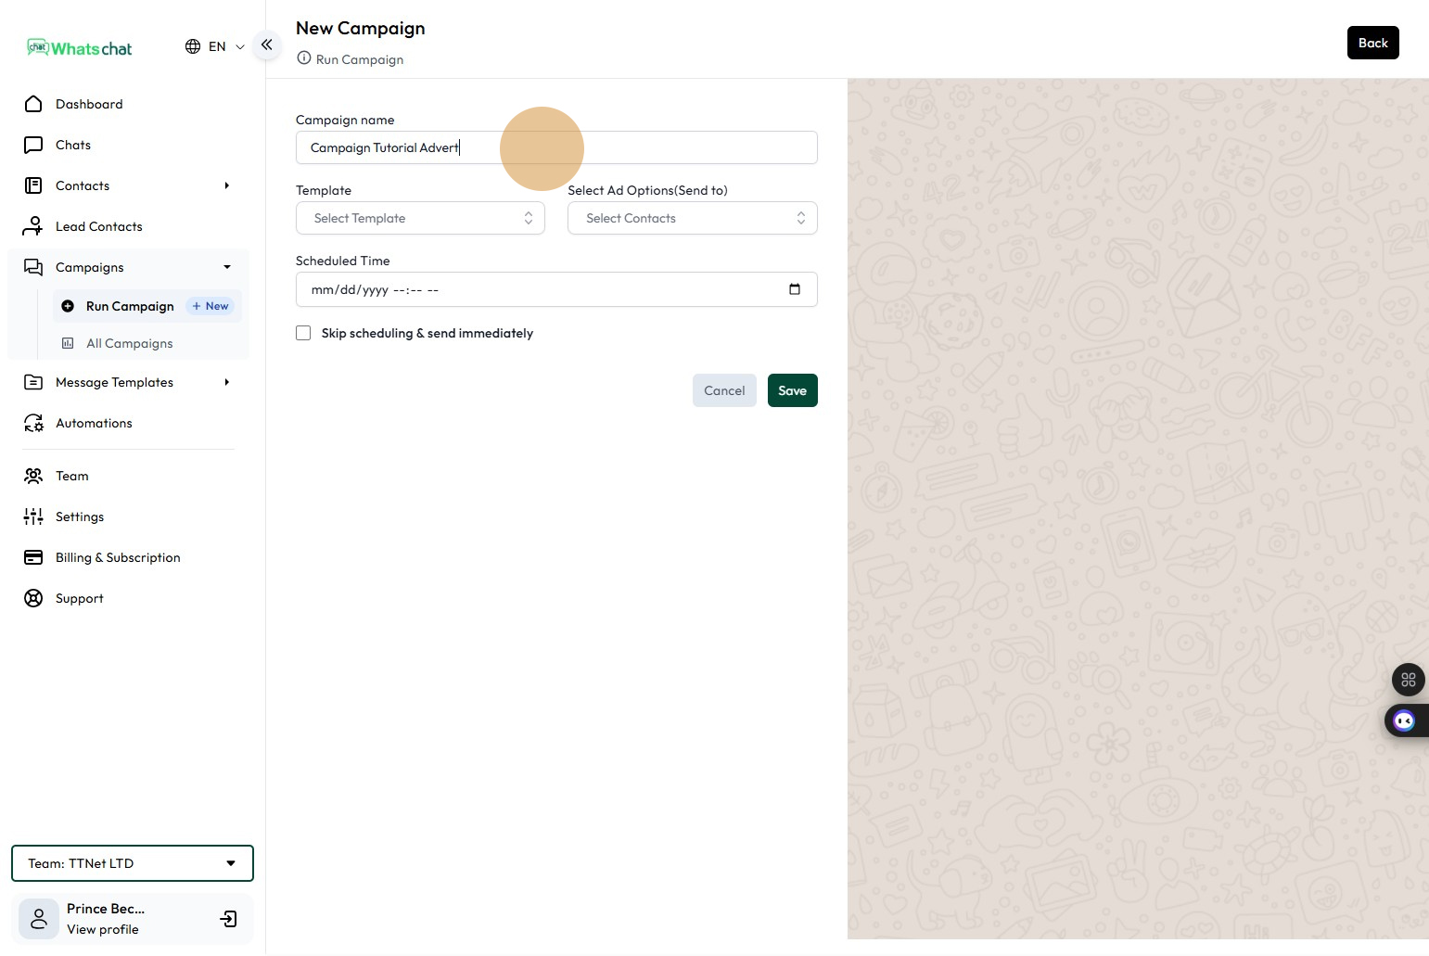Click the Dashboard home icon

[33, 104]
